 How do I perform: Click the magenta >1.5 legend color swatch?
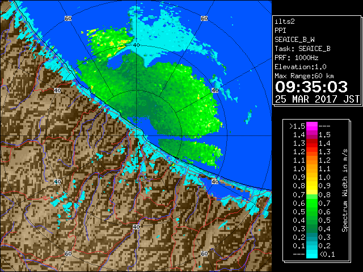pos(312,126)
